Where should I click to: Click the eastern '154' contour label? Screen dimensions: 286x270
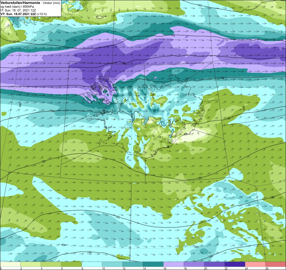210,256
